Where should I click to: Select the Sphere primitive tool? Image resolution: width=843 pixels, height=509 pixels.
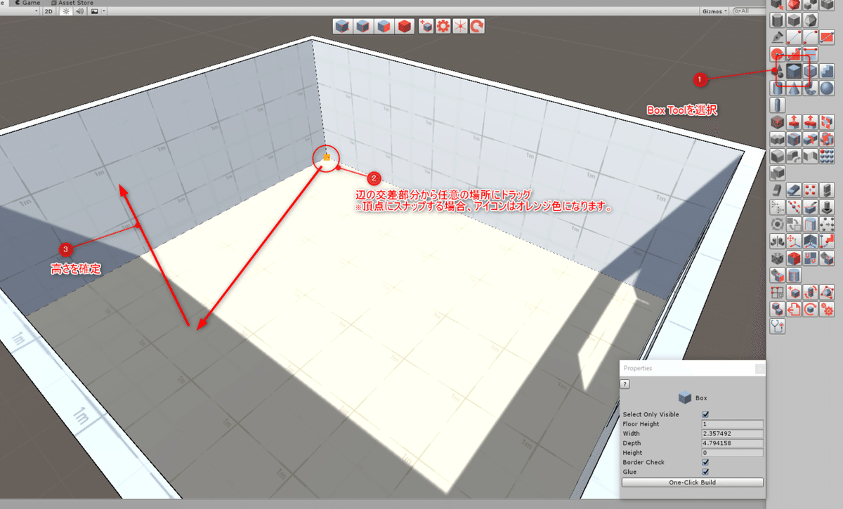[x=827, y=88]
